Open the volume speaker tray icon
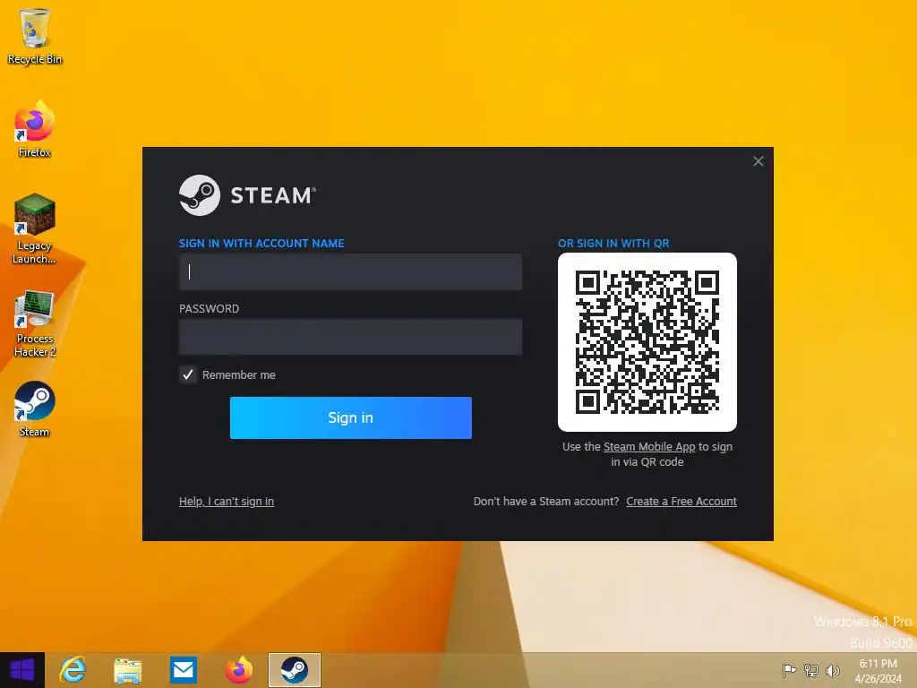The width and height of the screenshot is (917, 688). click(x=832, y=670)
